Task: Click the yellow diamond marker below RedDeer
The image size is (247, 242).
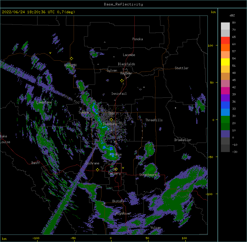Action: pos(122,81)
